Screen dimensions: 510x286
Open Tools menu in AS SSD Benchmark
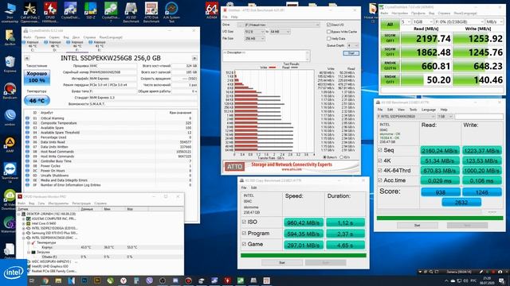413,110
